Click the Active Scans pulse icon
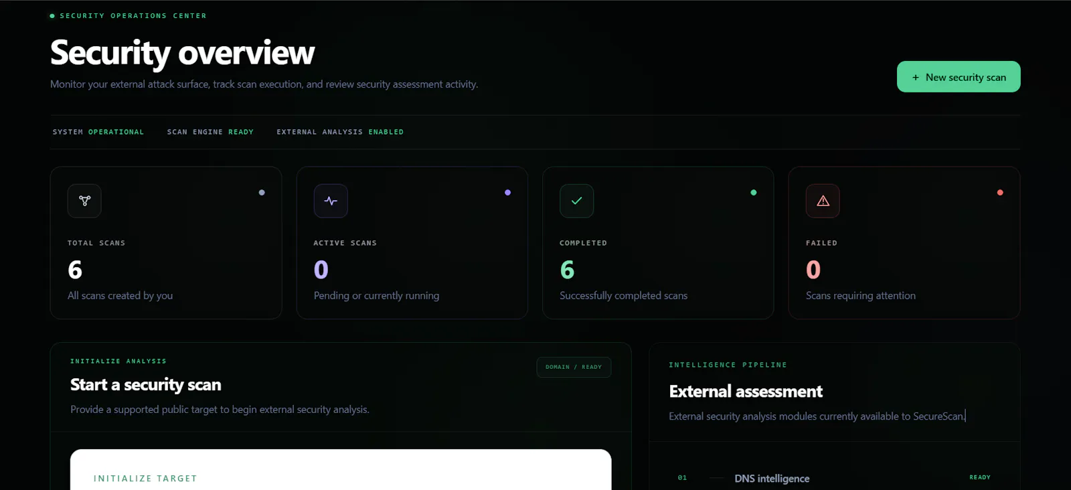The image size is (1071, 490). pyautogui.click(x=331, y=201)
